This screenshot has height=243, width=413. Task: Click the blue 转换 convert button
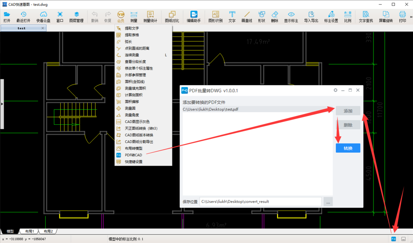point(348,148)
